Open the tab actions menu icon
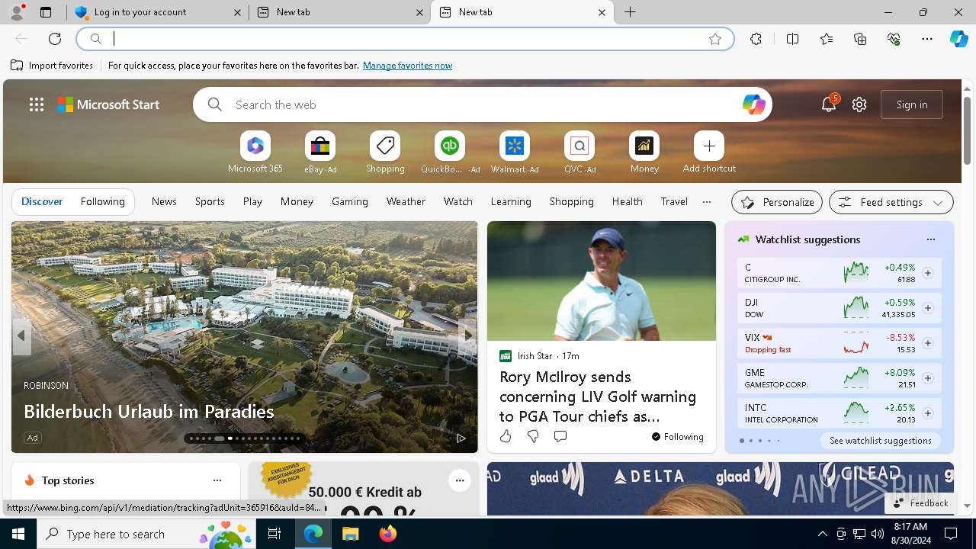This screenshot has height=549, width=976. (46, 12)
